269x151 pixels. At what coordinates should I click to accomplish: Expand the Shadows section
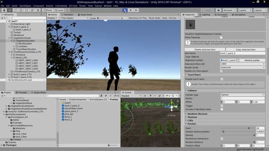pos(192,117)
